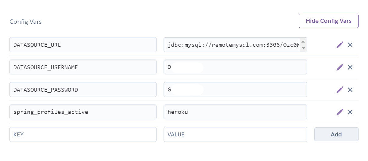Delete the DATASOURCE_PASSWORD entry
The height and width of the screenshot is (161, 368).
(350, 90)
